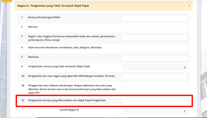Viewport: 207px width, 118px height.
Task: Focus the Beasiswa amount input
Action: pos(155,58)
